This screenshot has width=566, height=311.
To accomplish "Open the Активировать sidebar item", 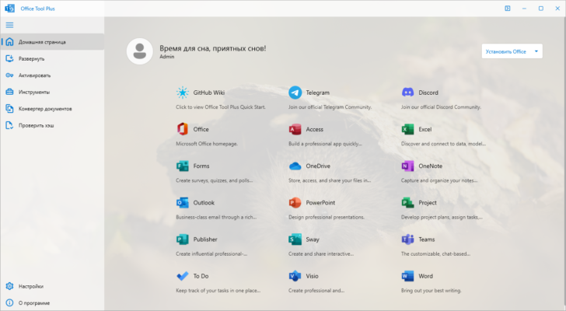I will tap(52, 75).
